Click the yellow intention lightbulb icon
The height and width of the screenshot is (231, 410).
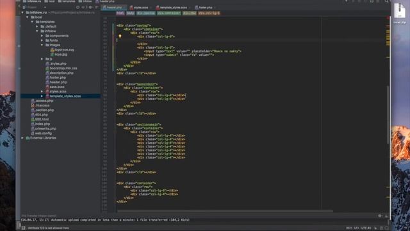tap(120, 37)
